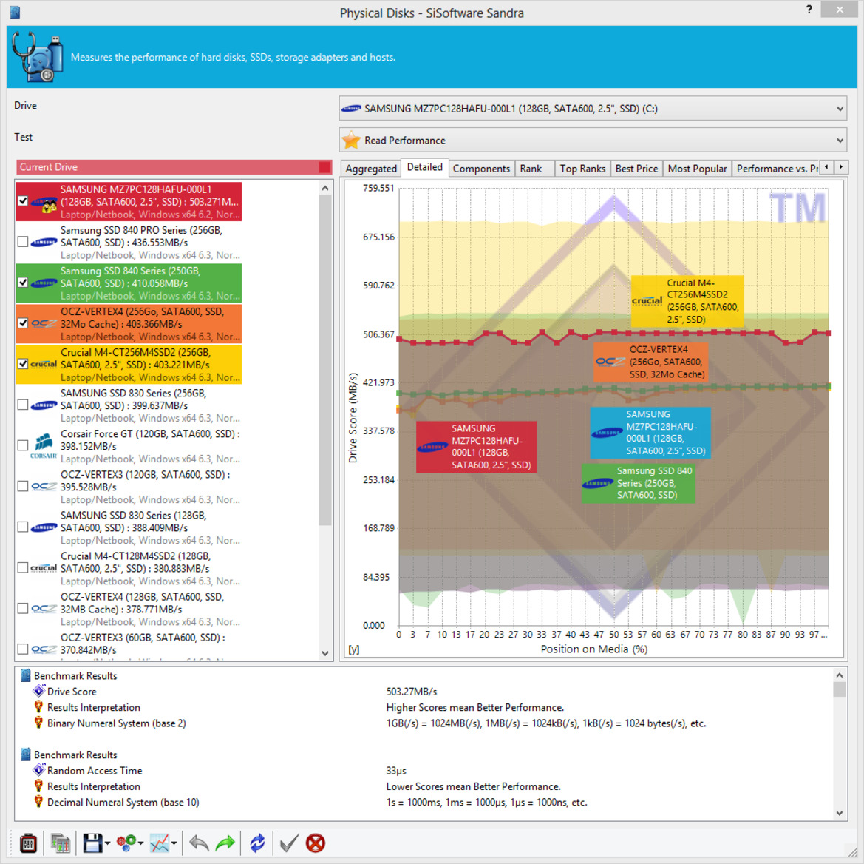This screenshot has width=864, height=864.
Task: Click the blue refresh arrows icon
Action: click(257, 843)
